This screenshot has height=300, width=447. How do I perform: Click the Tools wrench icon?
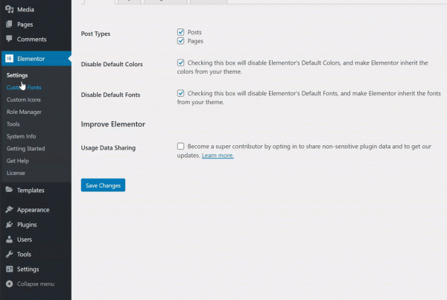pyautogui.click(x=9, y=254)
